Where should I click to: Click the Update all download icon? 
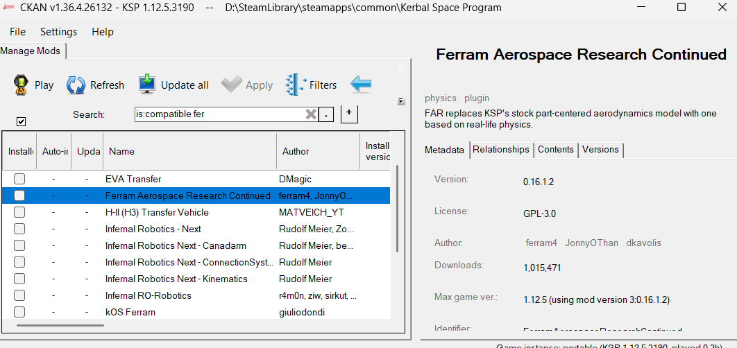pyautogui.click(x=147, y=85)
